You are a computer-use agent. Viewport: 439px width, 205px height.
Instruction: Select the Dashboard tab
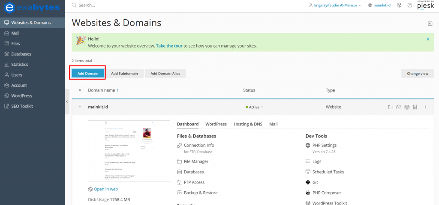click(x=188, y=124)
